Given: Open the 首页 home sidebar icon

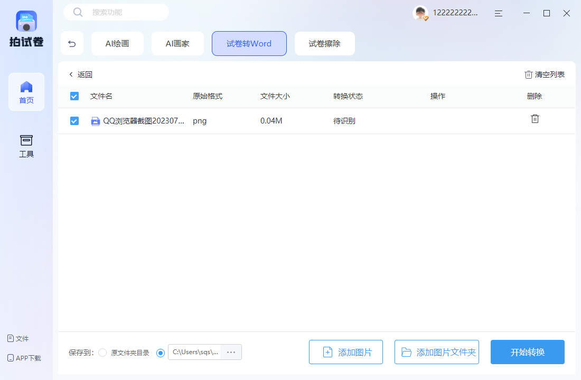Looking at the screenshot, I should click(x=26, y=92).
